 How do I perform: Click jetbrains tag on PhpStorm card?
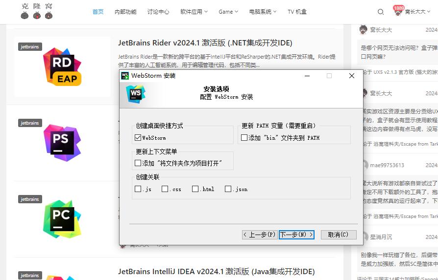coord(30,123)
